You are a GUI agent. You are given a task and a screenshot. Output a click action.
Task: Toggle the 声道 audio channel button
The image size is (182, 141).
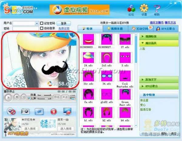[x=65, y=97]
